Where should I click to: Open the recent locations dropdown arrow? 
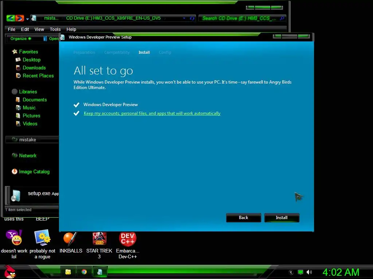(27, 19)
